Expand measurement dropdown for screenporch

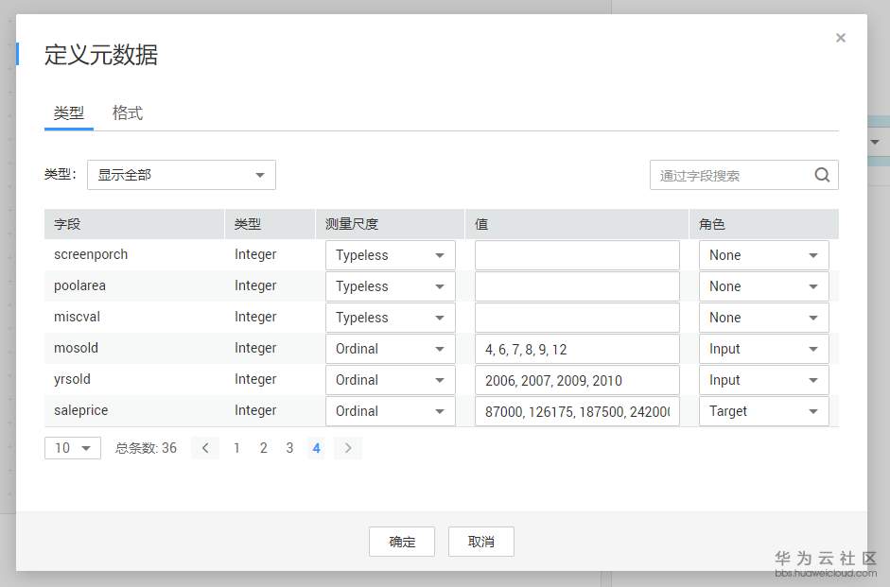tap(391, 255)
